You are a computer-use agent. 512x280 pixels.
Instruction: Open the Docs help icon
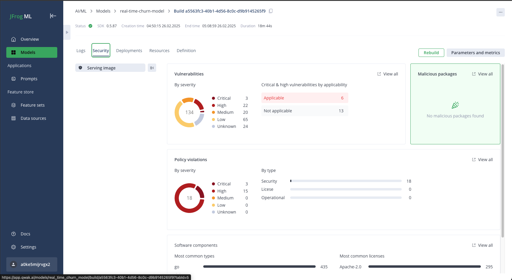pos(13,234)
